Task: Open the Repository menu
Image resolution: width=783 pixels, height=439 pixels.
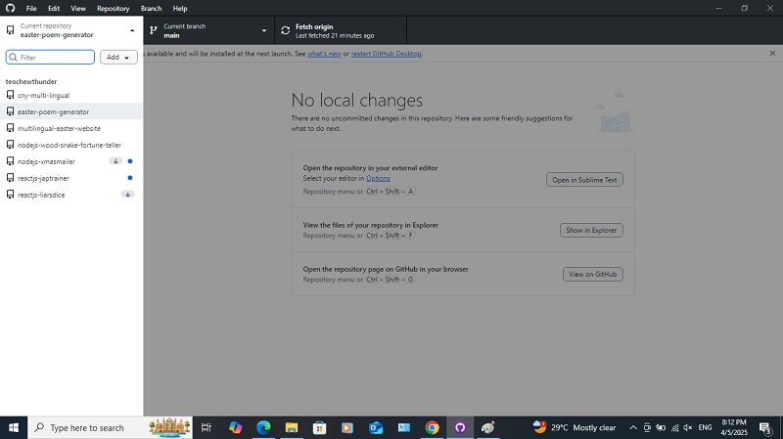Action: pos(113,9)
